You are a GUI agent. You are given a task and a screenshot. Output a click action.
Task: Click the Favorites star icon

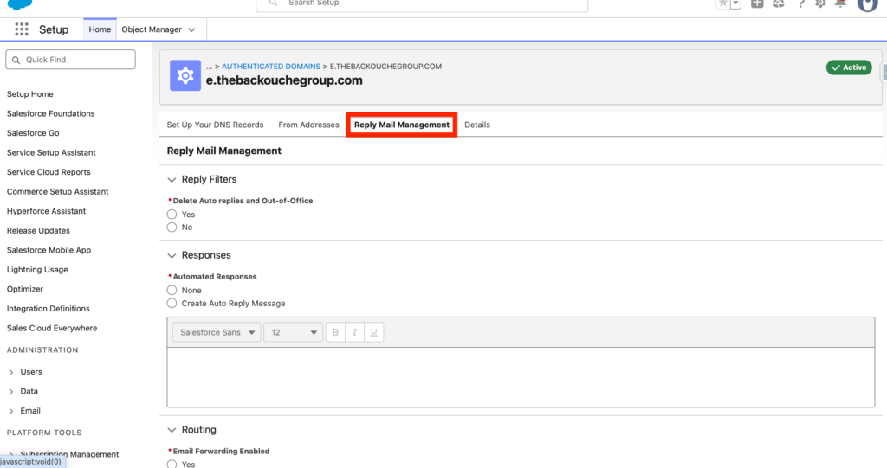pos(722,3)
